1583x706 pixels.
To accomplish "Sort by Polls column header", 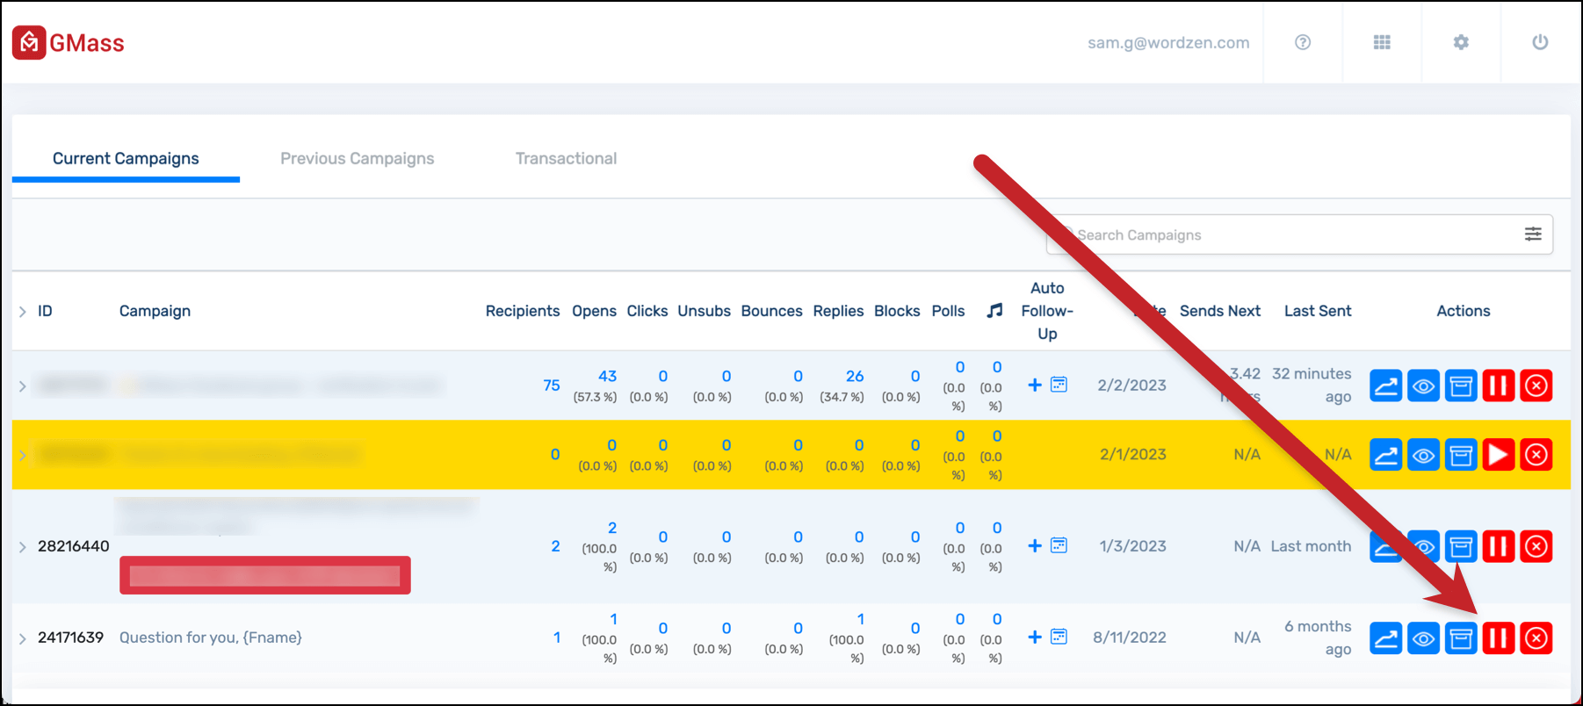I will pos(949,311).
